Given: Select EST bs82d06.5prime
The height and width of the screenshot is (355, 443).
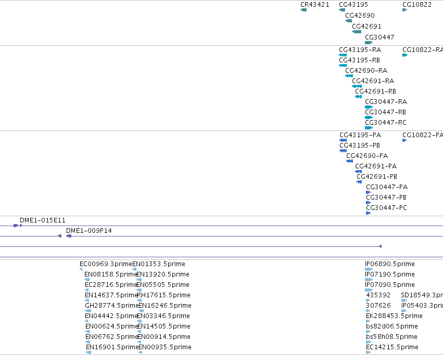Looking at the screenshot, I should (x=392, y=327).
